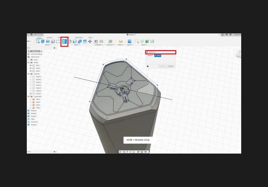This screenshot has width=268, height=187.
Task: Open the ASSEMBLE dropdown menu
Action: click(99, 45)
